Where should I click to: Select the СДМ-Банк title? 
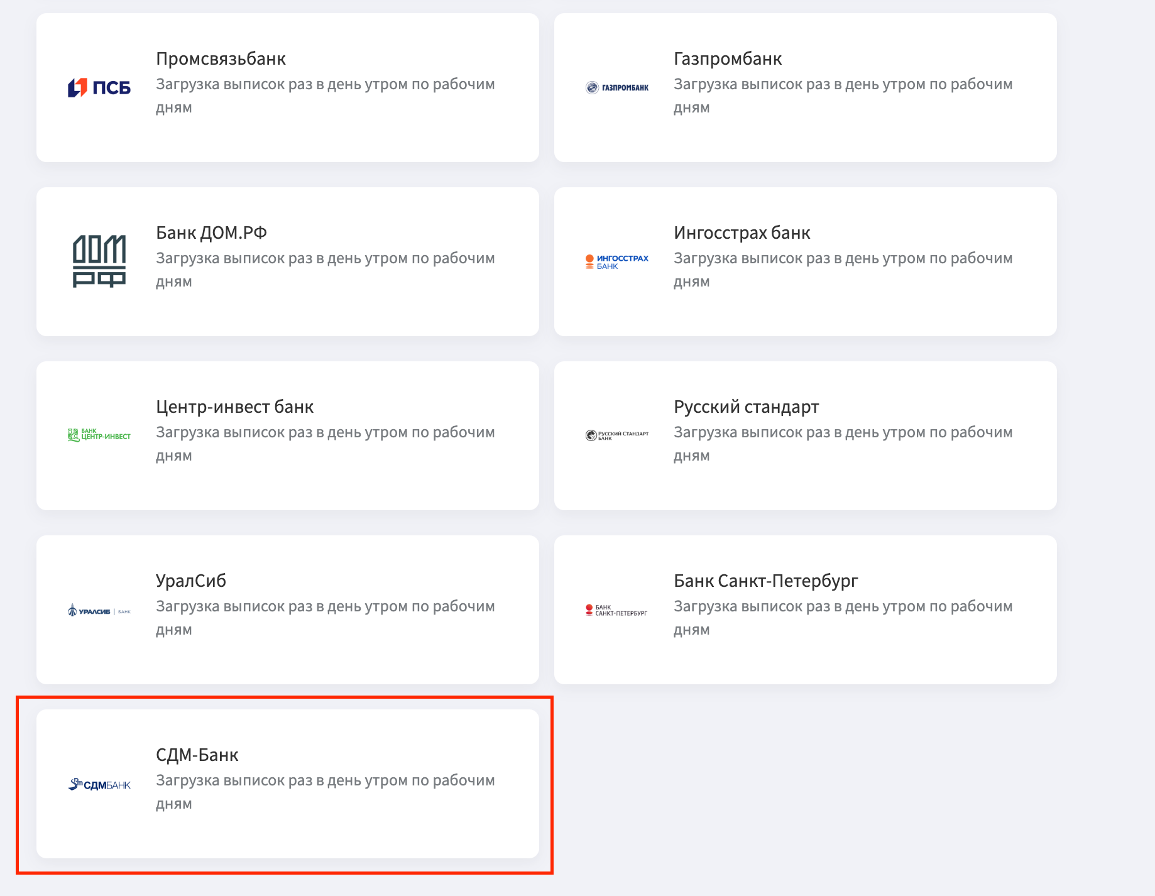pos(197,755)
